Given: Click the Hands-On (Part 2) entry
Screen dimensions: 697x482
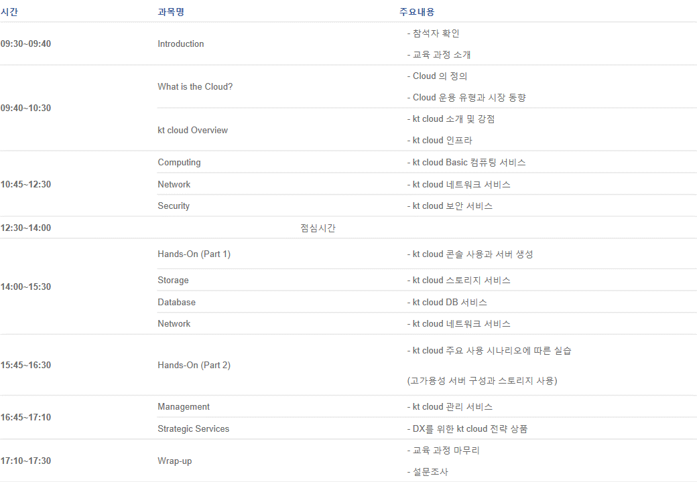Looking at the screenshot, I should [x=195, y=365].
